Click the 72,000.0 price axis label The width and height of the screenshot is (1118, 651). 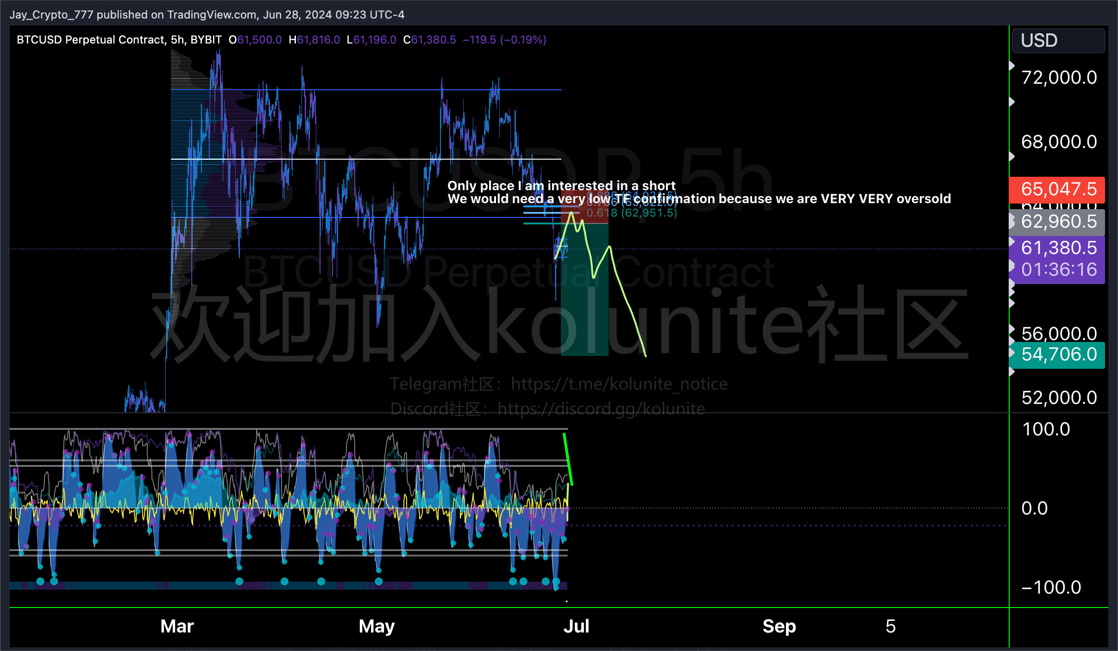click(1059, 78)
